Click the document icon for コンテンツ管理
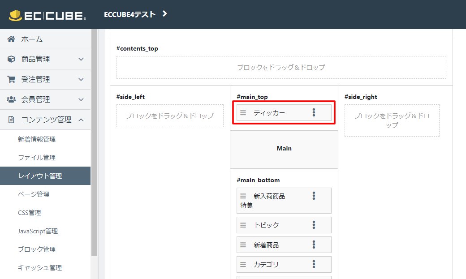The height and width of the screenshot is (279, 466). click(x=11, y=120)
